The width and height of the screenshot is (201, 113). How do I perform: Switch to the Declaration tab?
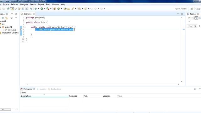[56, 89]
